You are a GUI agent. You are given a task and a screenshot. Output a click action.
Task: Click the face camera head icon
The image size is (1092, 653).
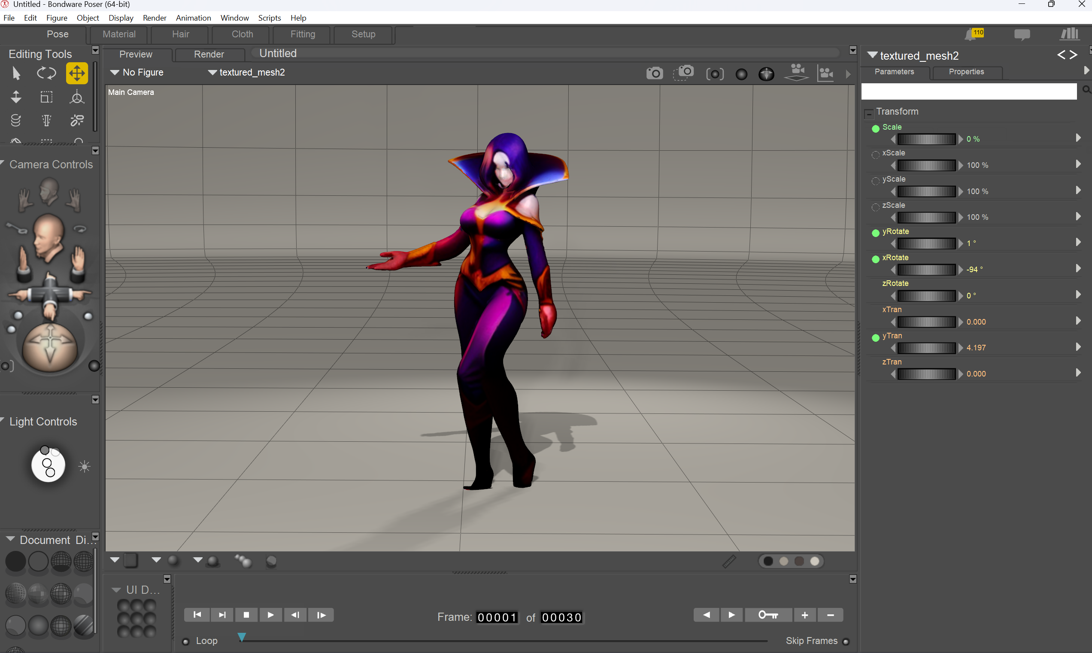[49, 191]
